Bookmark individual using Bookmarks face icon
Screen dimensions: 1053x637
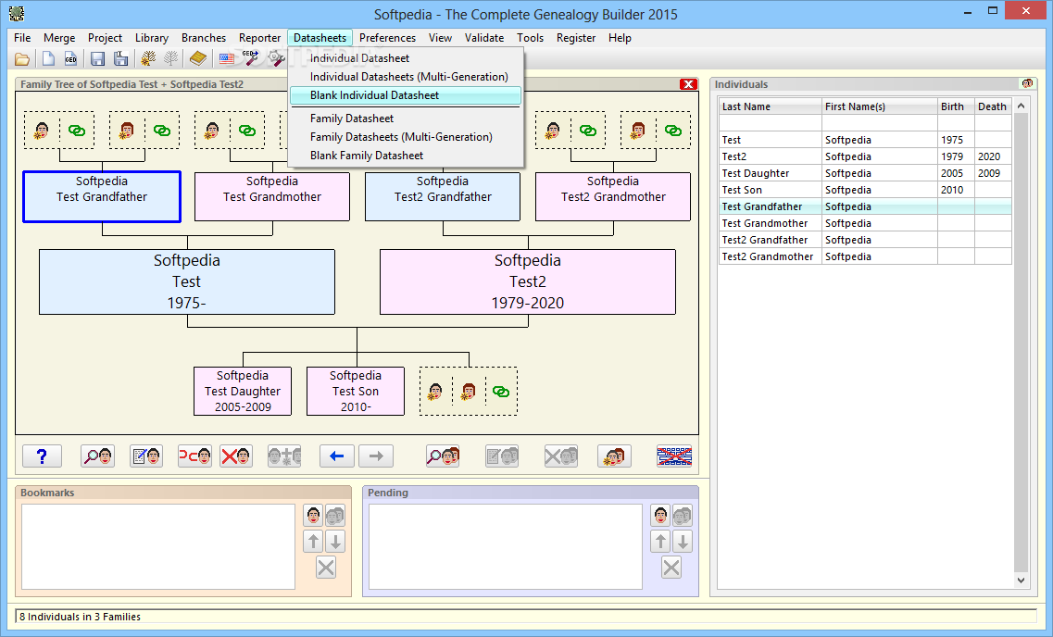[314, 516]
